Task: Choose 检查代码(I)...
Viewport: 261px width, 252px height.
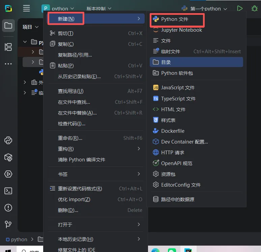Action: (x=96, y=123)
